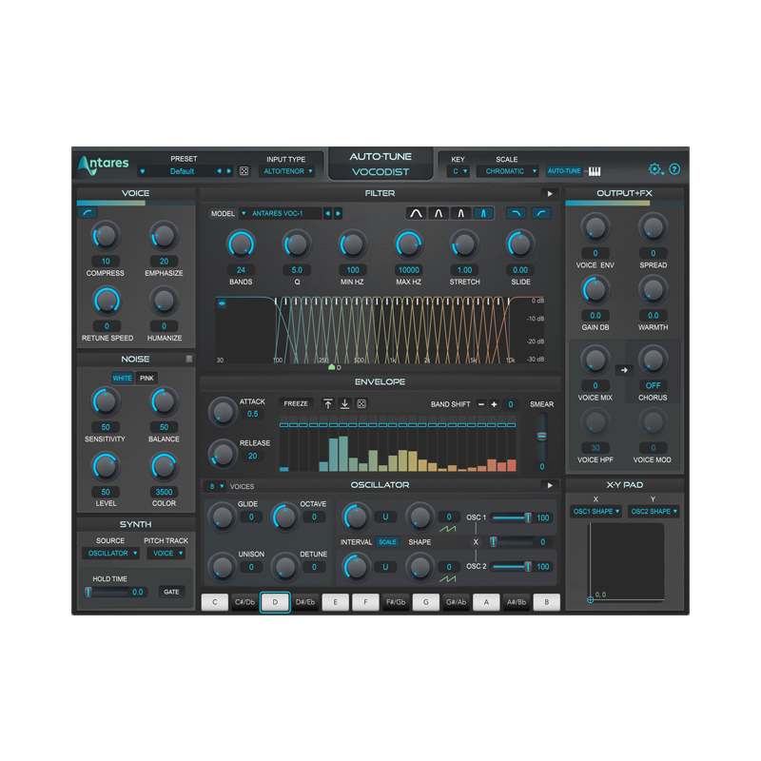
Task: Click the A note key button
Action: pos(486,602)
